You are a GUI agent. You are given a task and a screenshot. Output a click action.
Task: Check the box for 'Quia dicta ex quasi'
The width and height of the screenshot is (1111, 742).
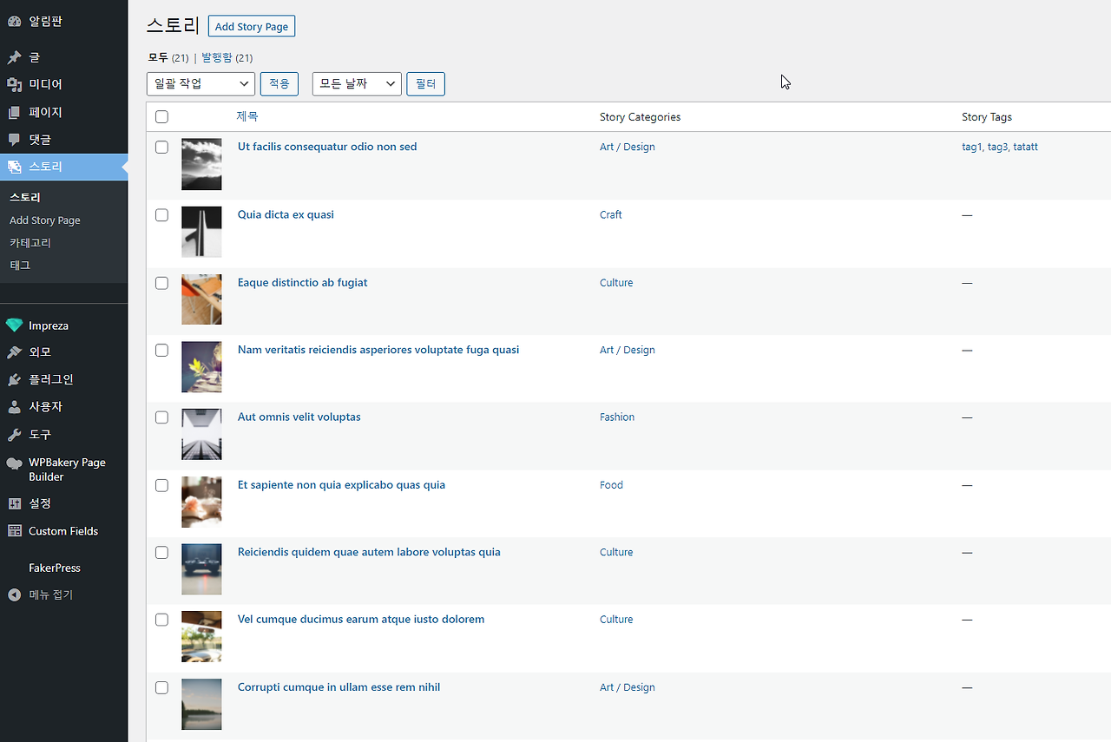[161, 215]
